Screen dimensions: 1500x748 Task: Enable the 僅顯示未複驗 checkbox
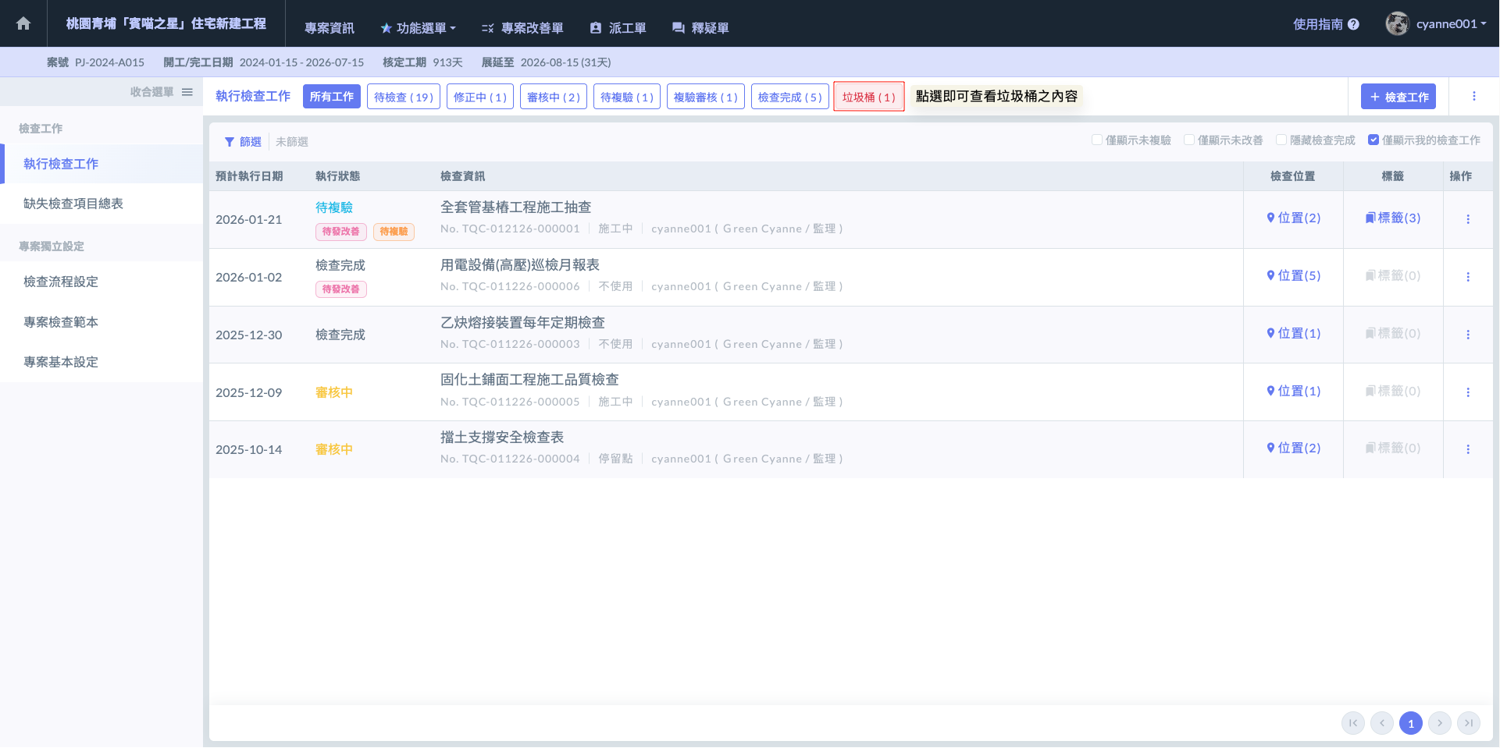tap(1097, 140)
